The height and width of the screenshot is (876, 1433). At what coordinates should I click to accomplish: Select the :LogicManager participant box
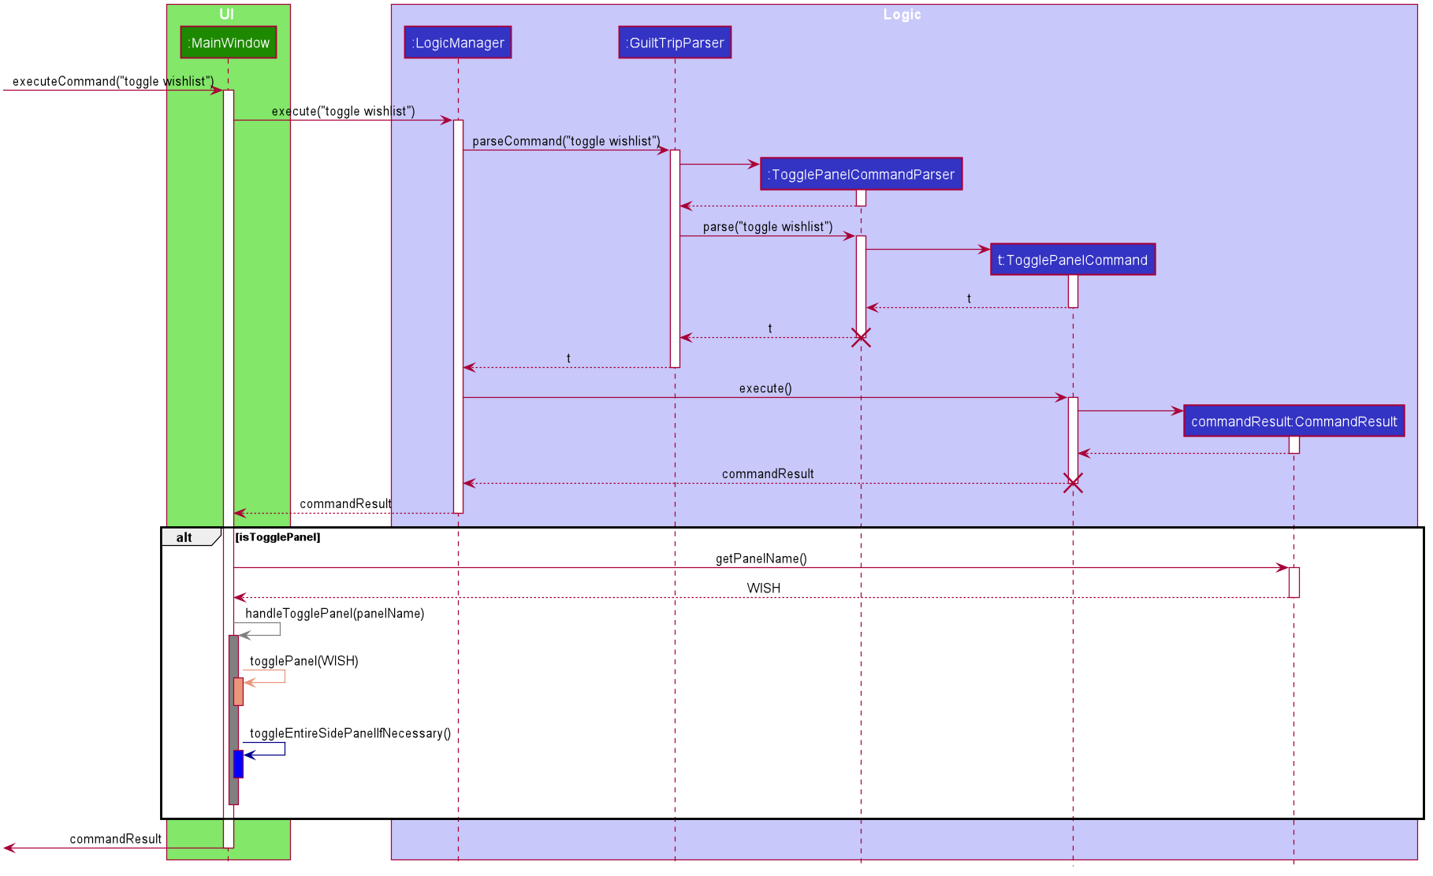[458, 43]
